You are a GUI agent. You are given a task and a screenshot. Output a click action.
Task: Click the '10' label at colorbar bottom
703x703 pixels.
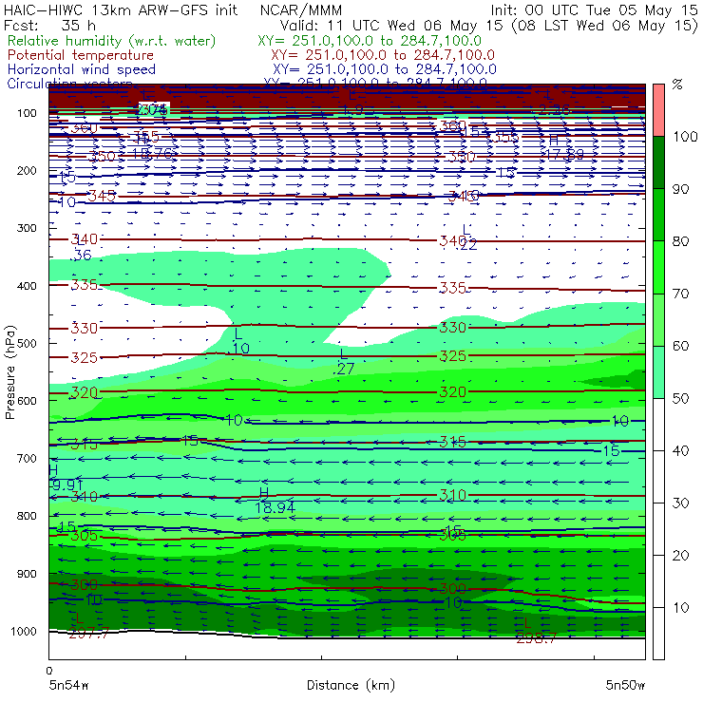point(680,607)
